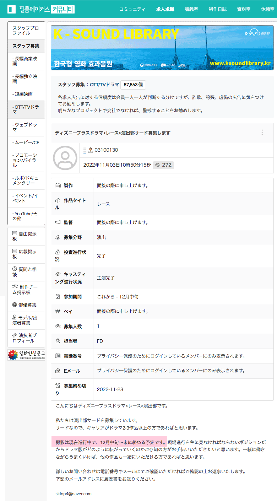Screen dimensions: 277x501
Task: Select 講義室 in top navigation
Action: point(191,9)
